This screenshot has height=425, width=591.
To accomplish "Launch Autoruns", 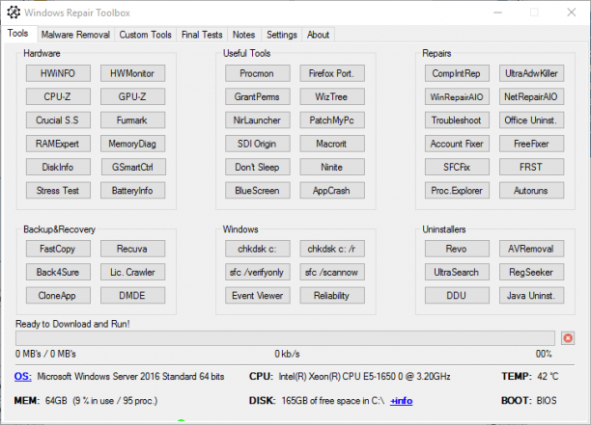I will (531, 190).
